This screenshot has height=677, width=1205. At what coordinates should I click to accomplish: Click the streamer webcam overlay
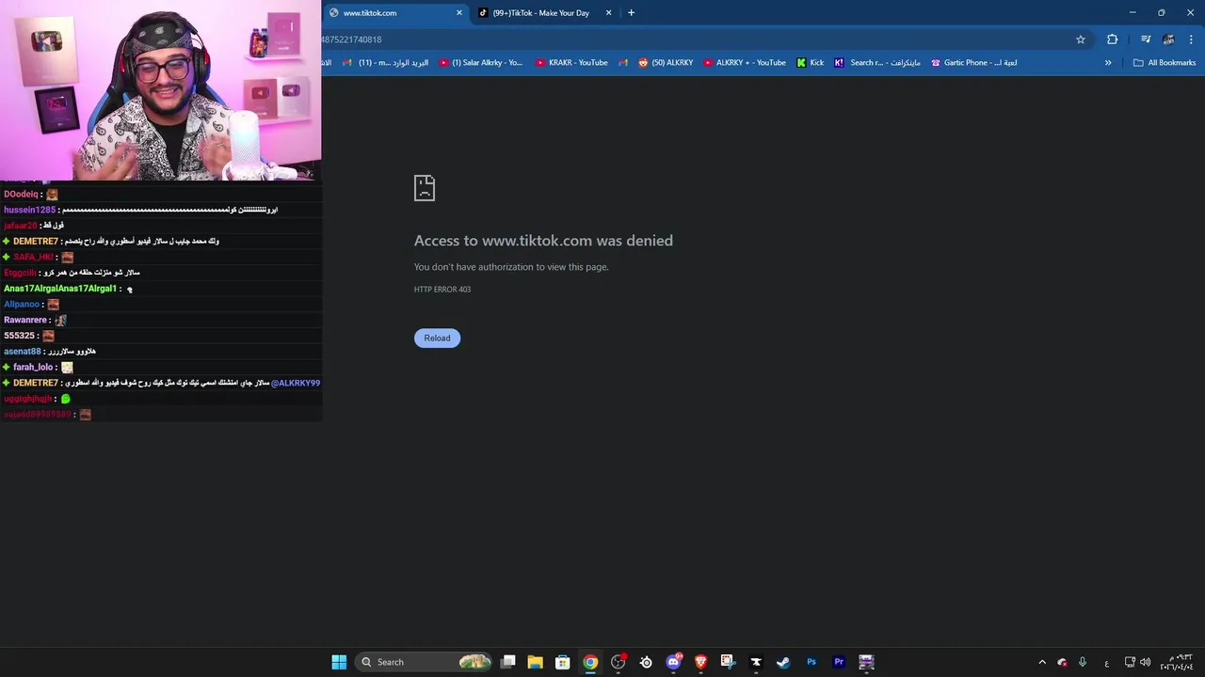[x=160, y=90]
